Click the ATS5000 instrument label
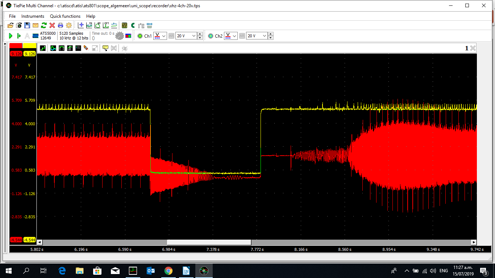The width and height of the screenshot is (495, 278). (x=48, y=33)
